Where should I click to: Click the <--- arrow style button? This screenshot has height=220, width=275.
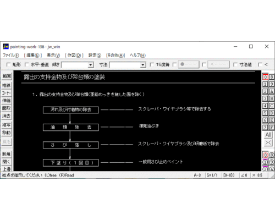tap(218, 64)
